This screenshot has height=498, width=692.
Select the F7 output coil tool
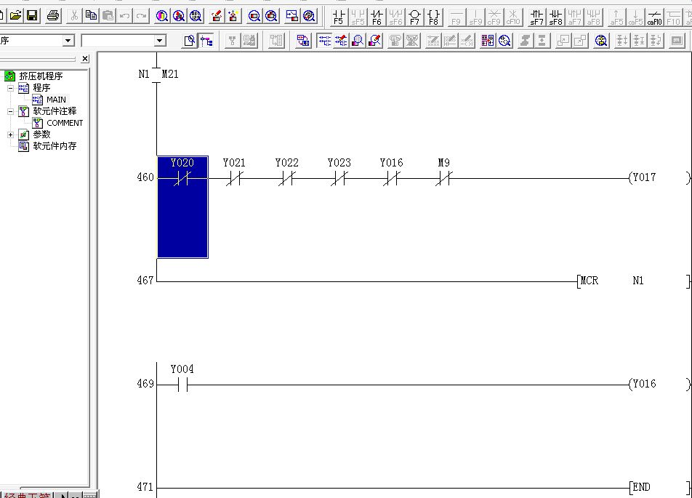414,16
